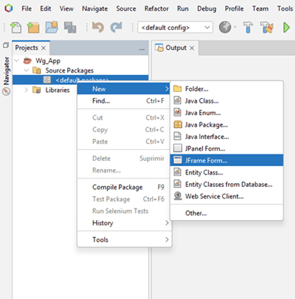The width and height of the screenshot is (295, 299).
Task: Click the Java Package icon
Action: pyautogui.click(x=177, y=124)
